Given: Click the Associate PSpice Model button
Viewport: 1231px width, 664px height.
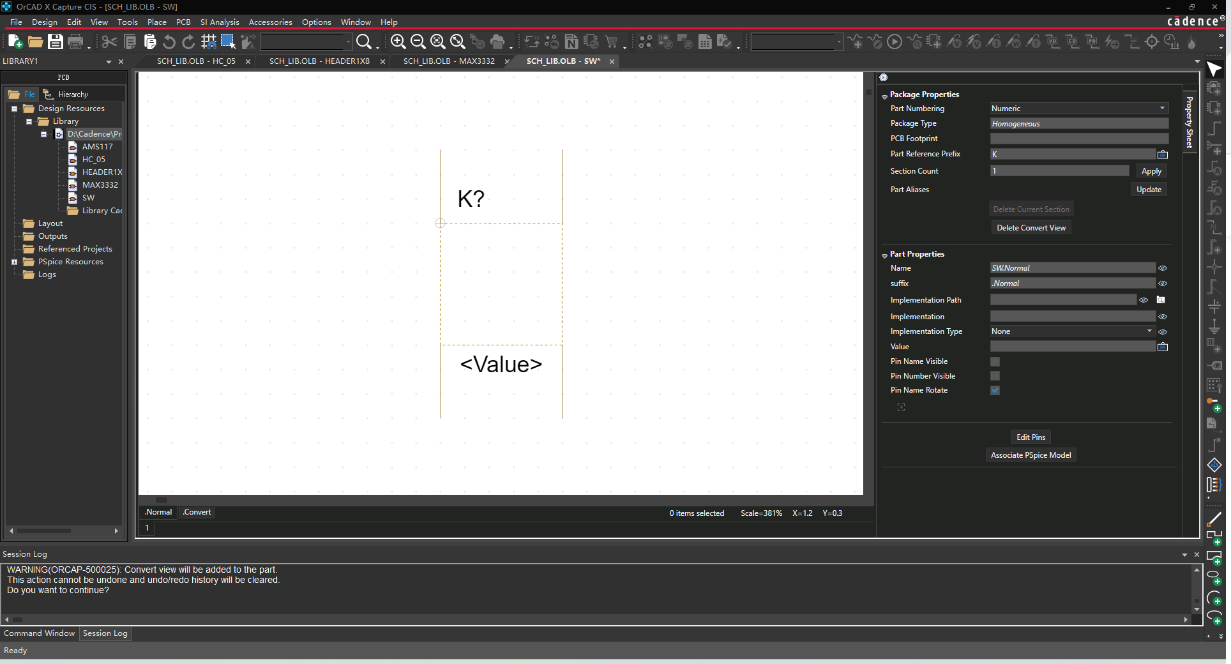Looking at the screenshot, I should [x=1031, y=455].
